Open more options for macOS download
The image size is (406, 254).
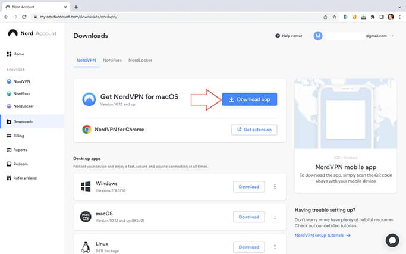click(x=275, y=217)
